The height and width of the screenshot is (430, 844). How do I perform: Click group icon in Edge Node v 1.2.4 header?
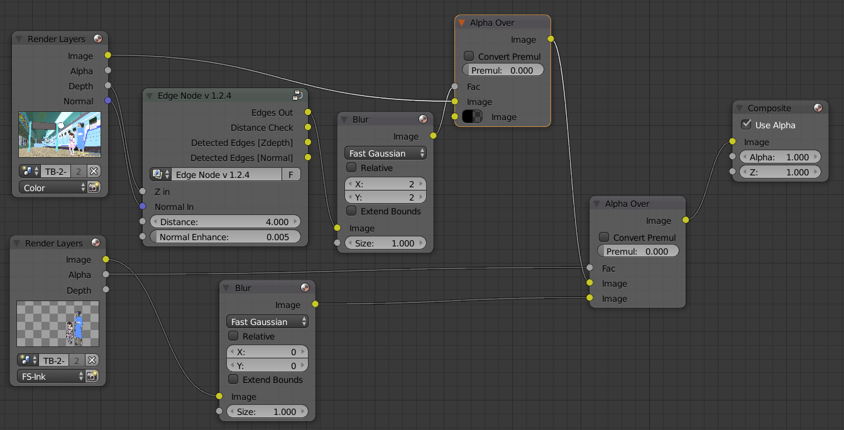pyautogui.click(x=298, y=96)
